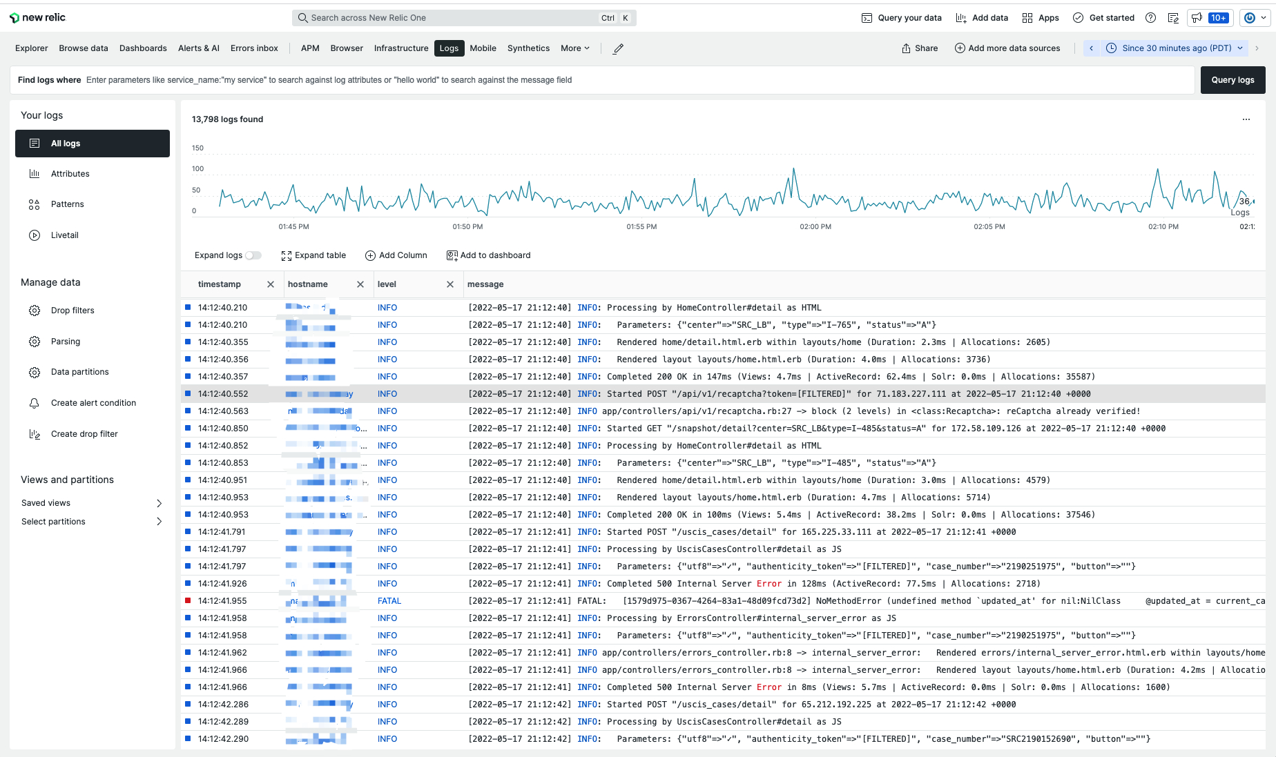
Task: Select Attributes in sidebar
Action: click(x=93, y=174)
